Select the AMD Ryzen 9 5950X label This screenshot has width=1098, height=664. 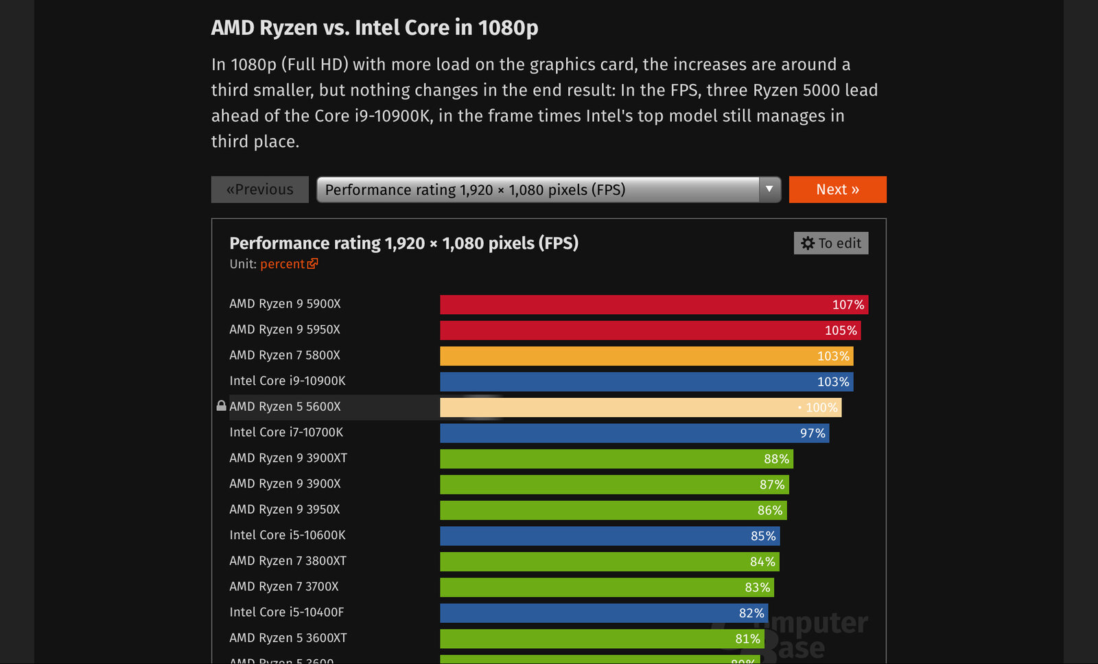285,329
